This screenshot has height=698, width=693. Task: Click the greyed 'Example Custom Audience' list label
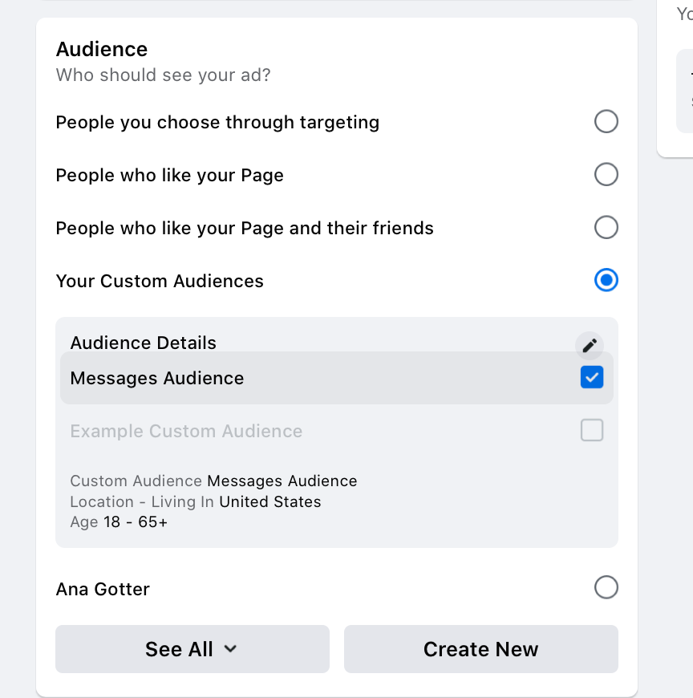click(186, 432)
